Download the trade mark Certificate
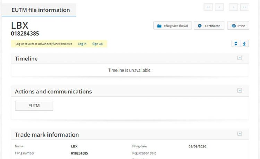Screen dimensions: 260x159 coord(209,26)
